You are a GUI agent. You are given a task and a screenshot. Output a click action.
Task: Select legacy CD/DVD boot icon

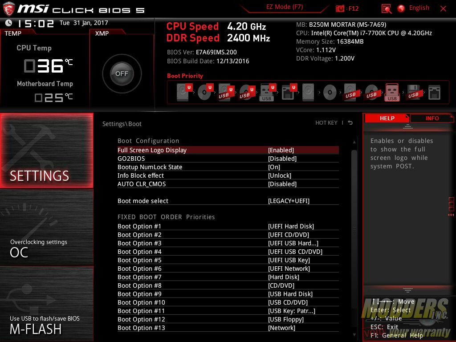pos(330,92)
